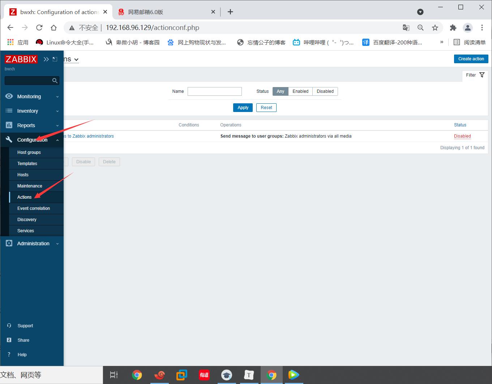
Task: Close the bwxh Configuration tab
Action: [x=105, y=12]
